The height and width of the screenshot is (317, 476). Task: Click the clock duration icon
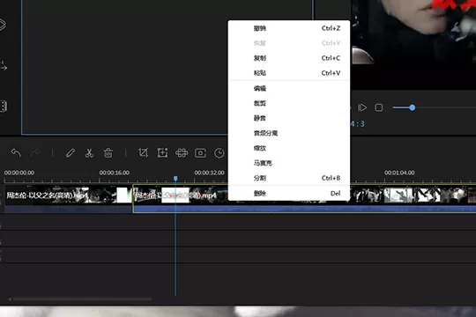(x=219, y=153)
